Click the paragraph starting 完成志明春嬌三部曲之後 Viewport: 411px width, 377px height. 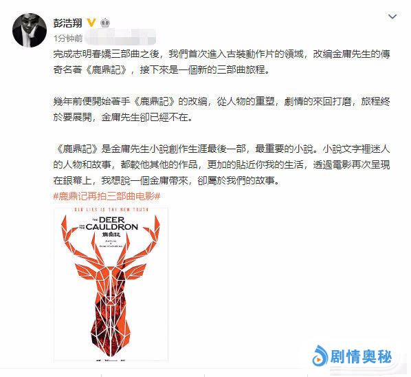[221, 62]
